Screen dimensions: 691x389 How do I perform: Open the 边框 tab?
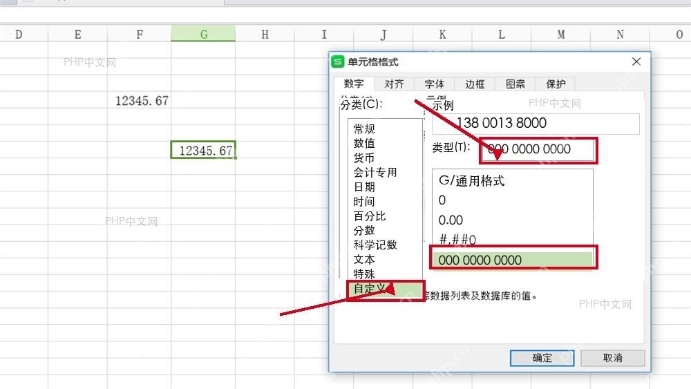(475, 84)
